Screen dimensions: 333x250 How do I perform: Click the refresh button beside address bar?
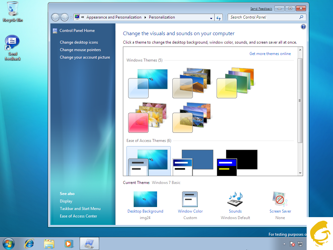219,18
